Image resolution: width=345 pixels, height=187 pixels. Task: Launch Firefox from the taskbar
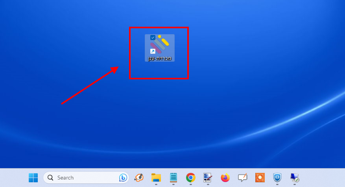coord(225,178)
